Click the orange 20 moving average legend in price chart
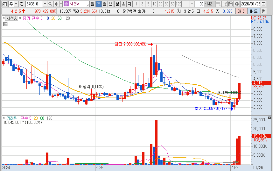Viewport: 273px width, 171px height. pos(53,18)
